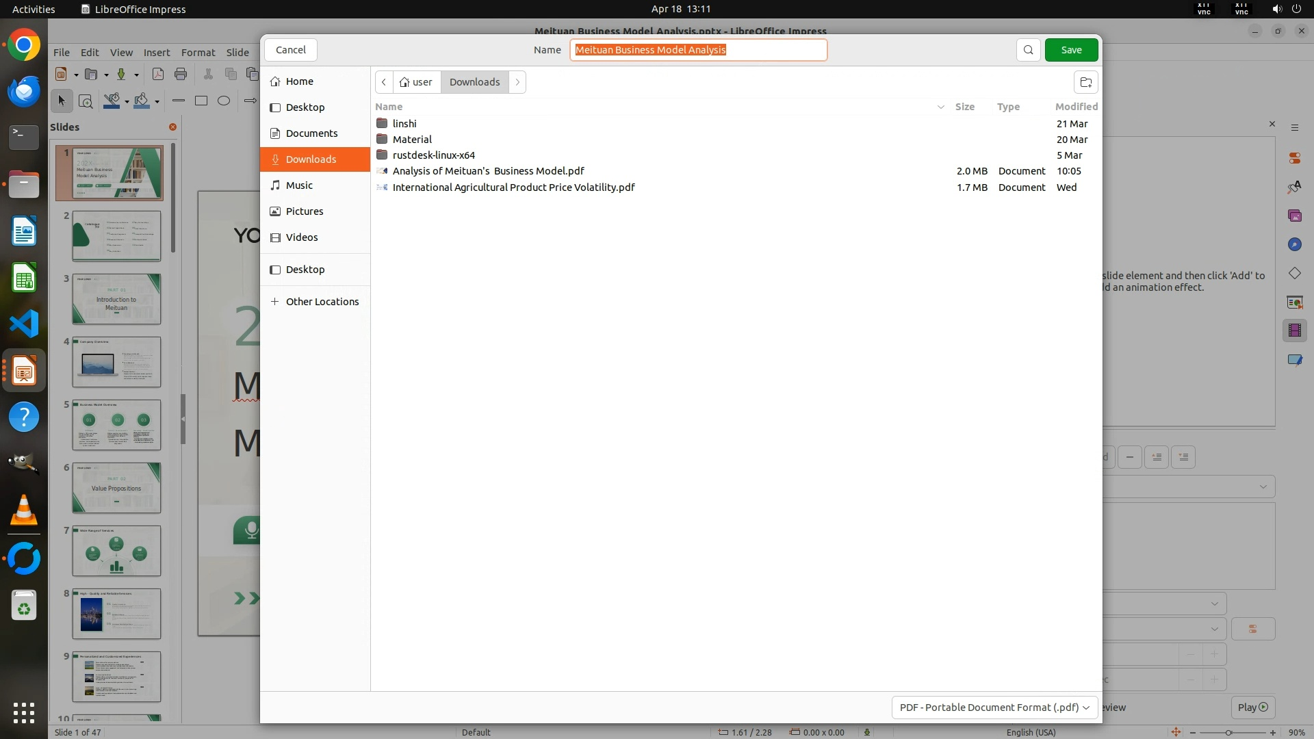Open the Navigator compass icon in the sidebar
1314x739 pixels.
click(x=1294, y=245)
